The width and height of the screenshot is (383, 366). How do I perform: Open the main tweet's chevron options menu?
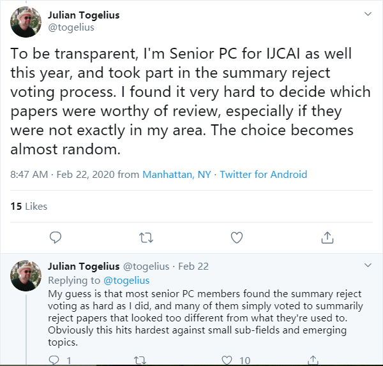367,13
